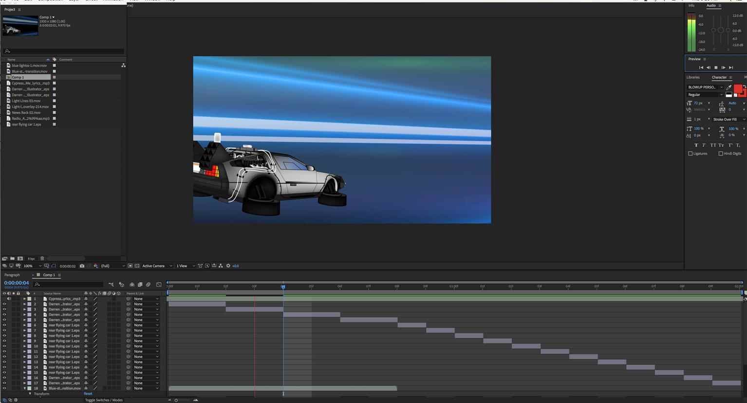
Task: Click the Hide Shy Layers icon
Action: pos(131,284)
